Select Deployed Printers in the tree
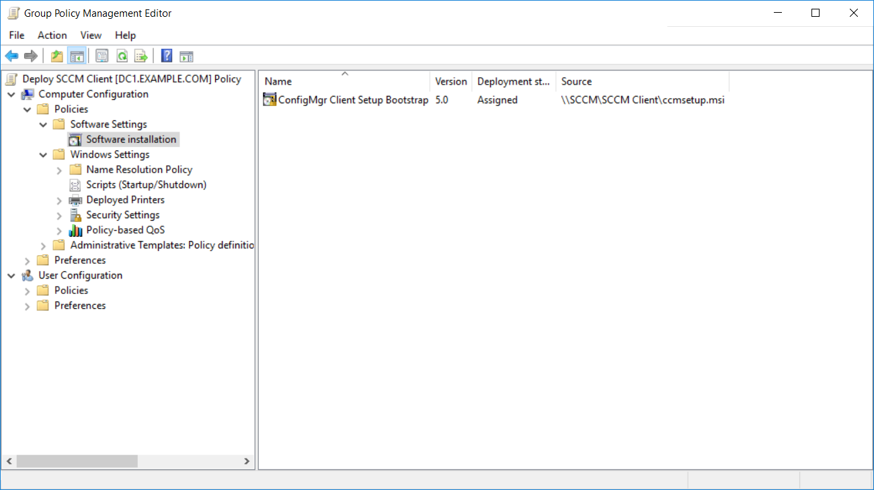Screen dimensions: 874x490 click(125, 200)
